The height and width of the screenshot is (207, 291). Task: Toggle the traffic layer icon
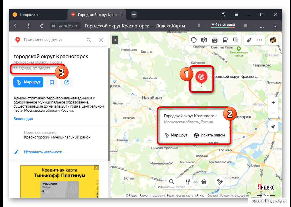click(194, 40)
